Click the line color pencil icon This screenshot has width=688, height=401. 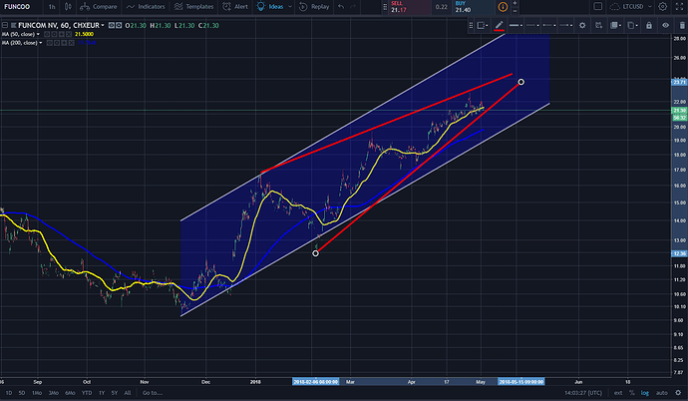click(499, 26)
